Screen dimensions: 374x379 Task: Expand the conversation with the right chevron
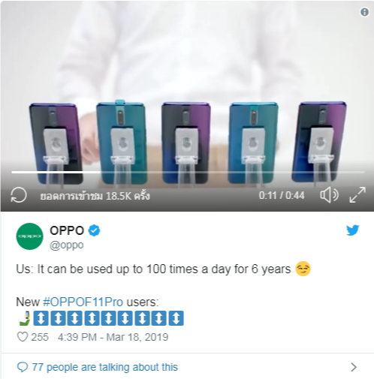(x=354, y=367)
